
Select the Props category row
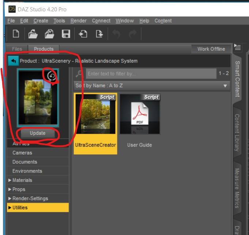click(38, 189)
